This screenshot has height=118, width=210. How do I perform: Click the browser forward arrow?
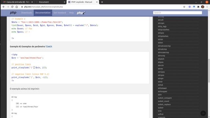8,7
